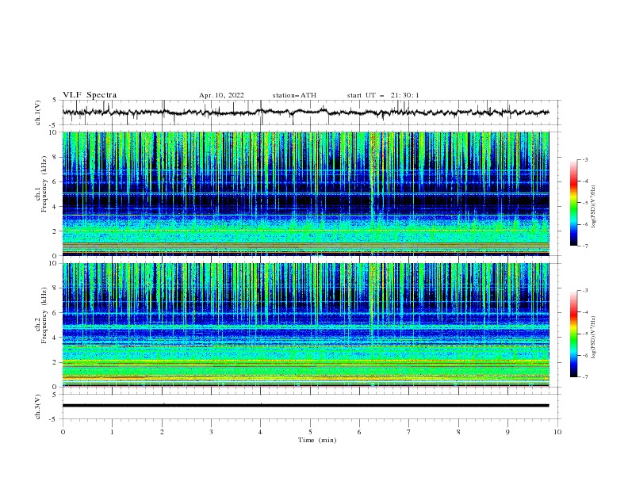The height and width of the screenshot is (485, 628).
Task: Click the upper colorbar label 'log(PSD)(V²/Hz)'
Action: (x=594, y=207)
